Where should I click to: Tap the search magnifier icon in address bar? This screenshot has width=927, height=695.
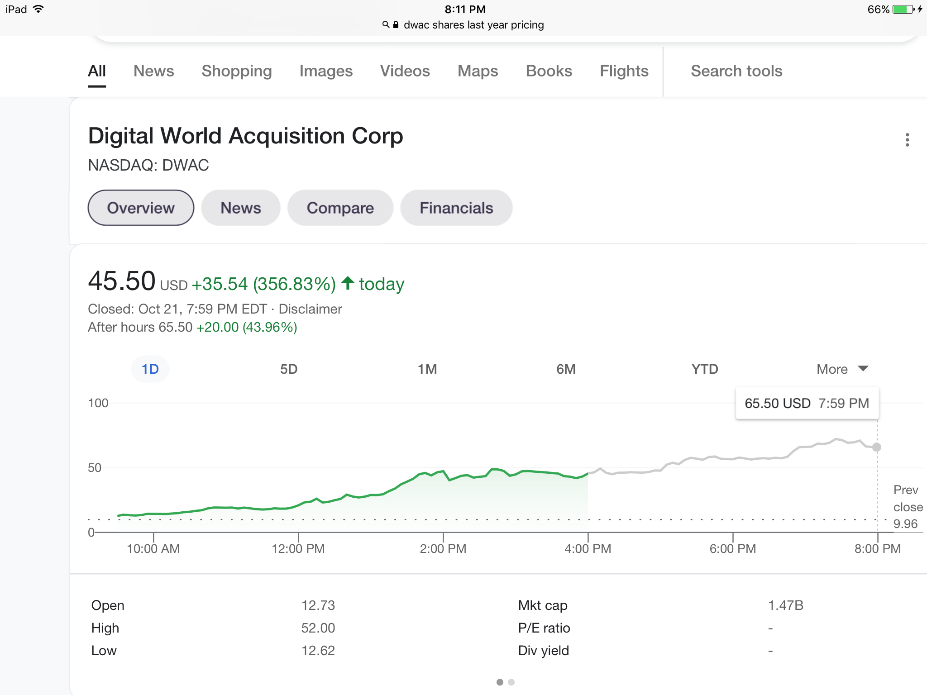[x=386, y=24]
